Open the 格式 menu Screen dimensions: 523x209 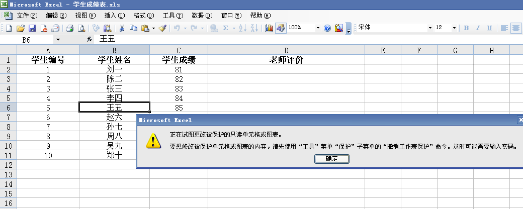coord(144,16)
